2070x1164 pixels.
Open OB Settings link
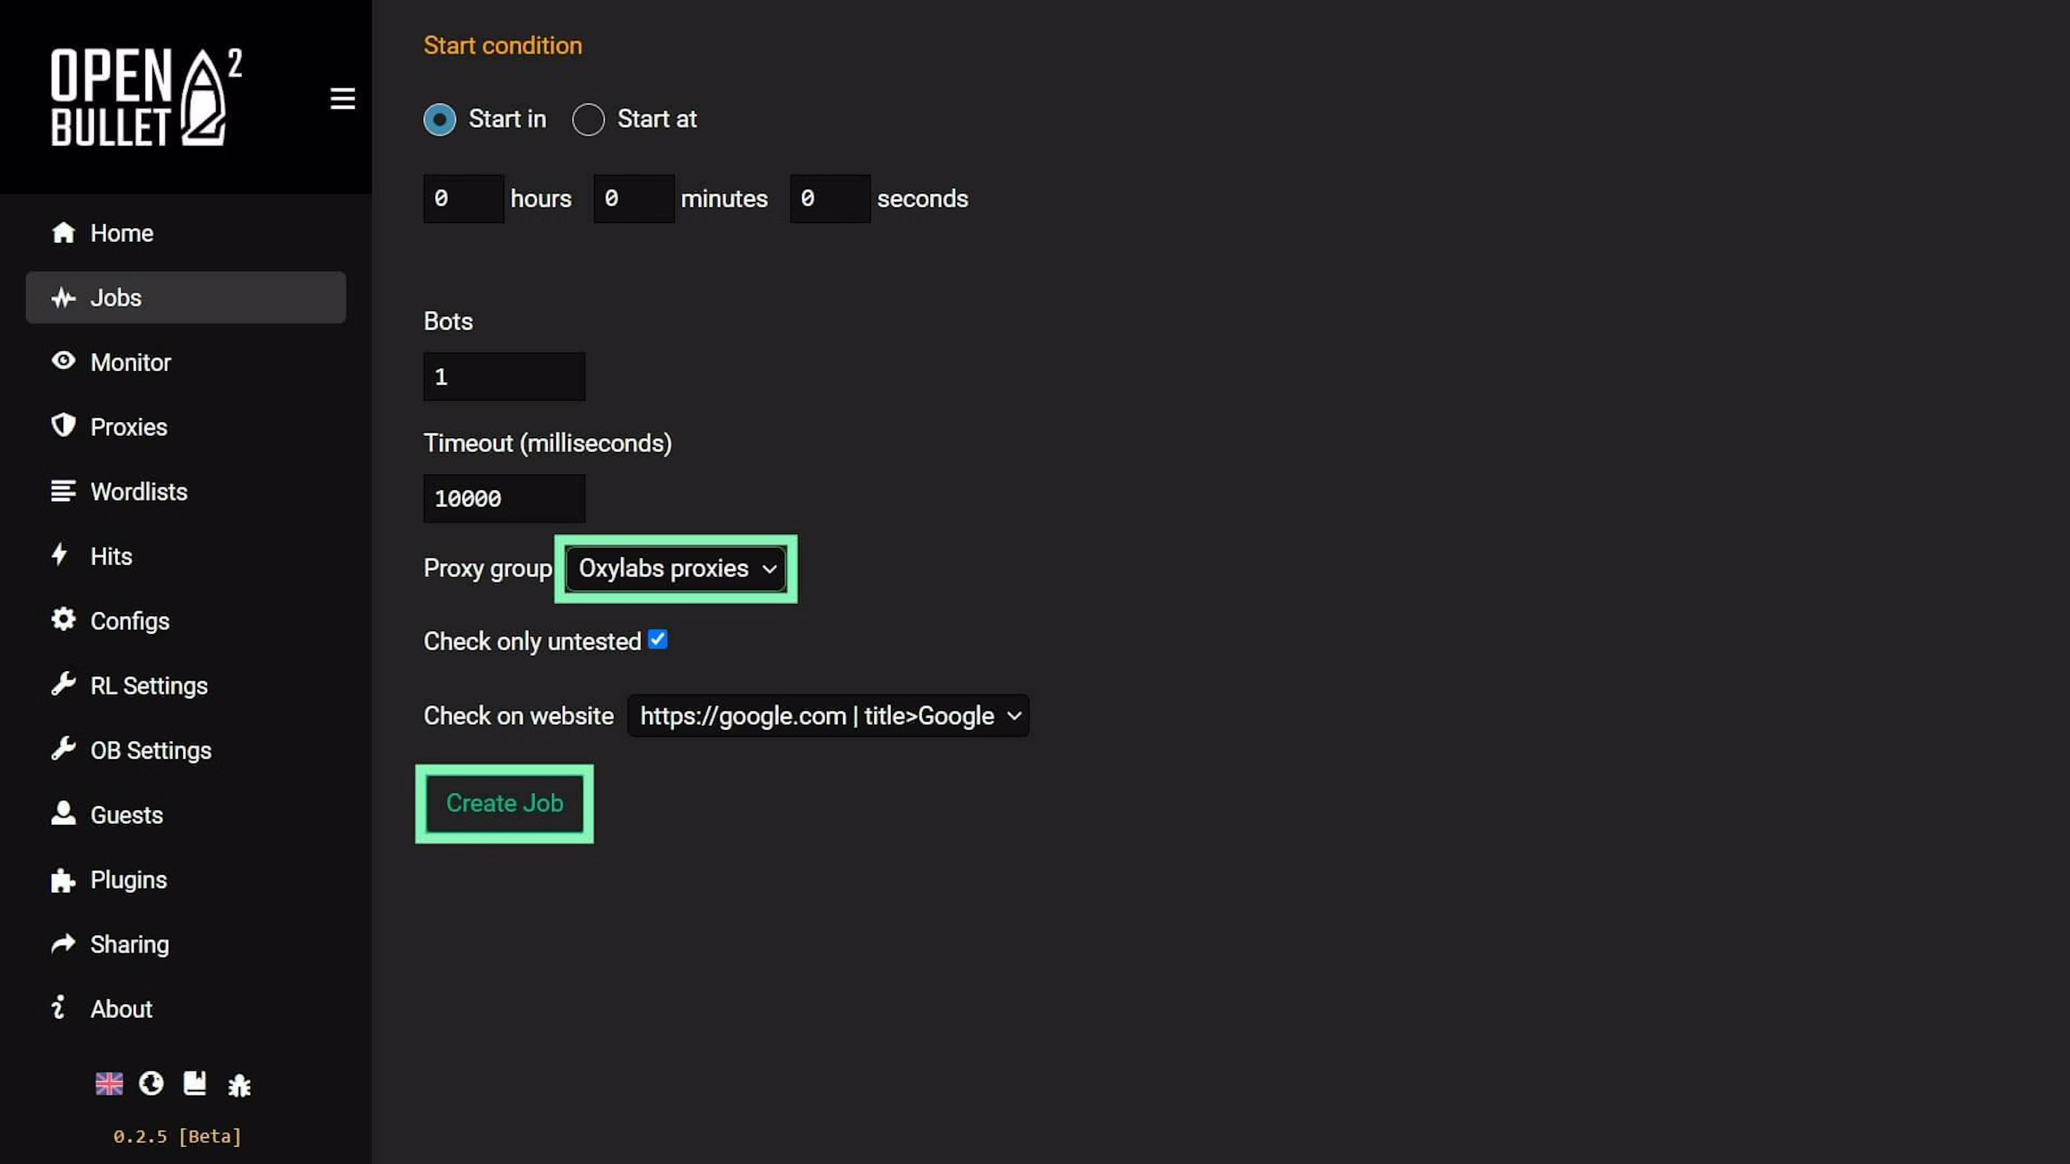[x=185, y=750]
